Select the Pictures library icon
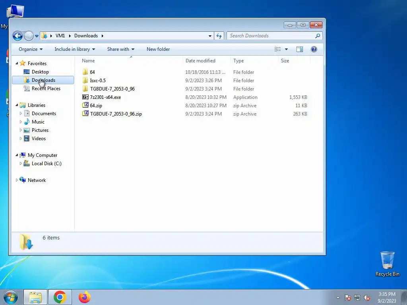This screenshot has width=407, height=305. 27,130
